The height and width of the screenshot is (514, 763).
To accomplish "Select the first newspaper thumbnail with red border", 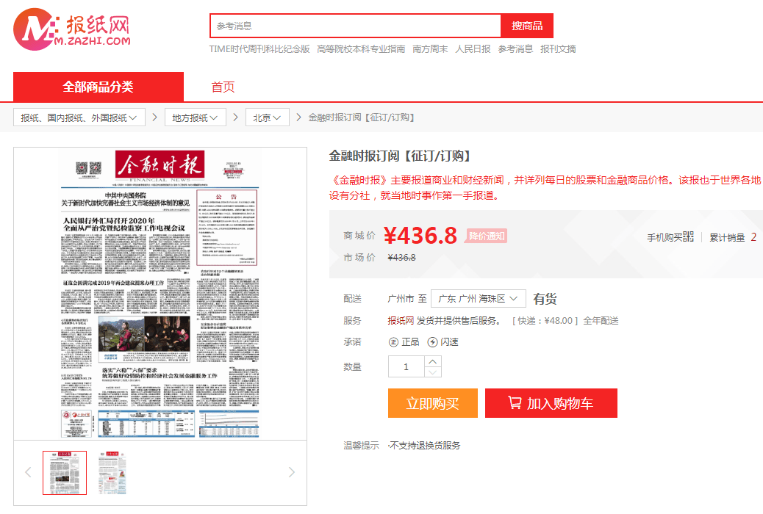I will 65,473.
